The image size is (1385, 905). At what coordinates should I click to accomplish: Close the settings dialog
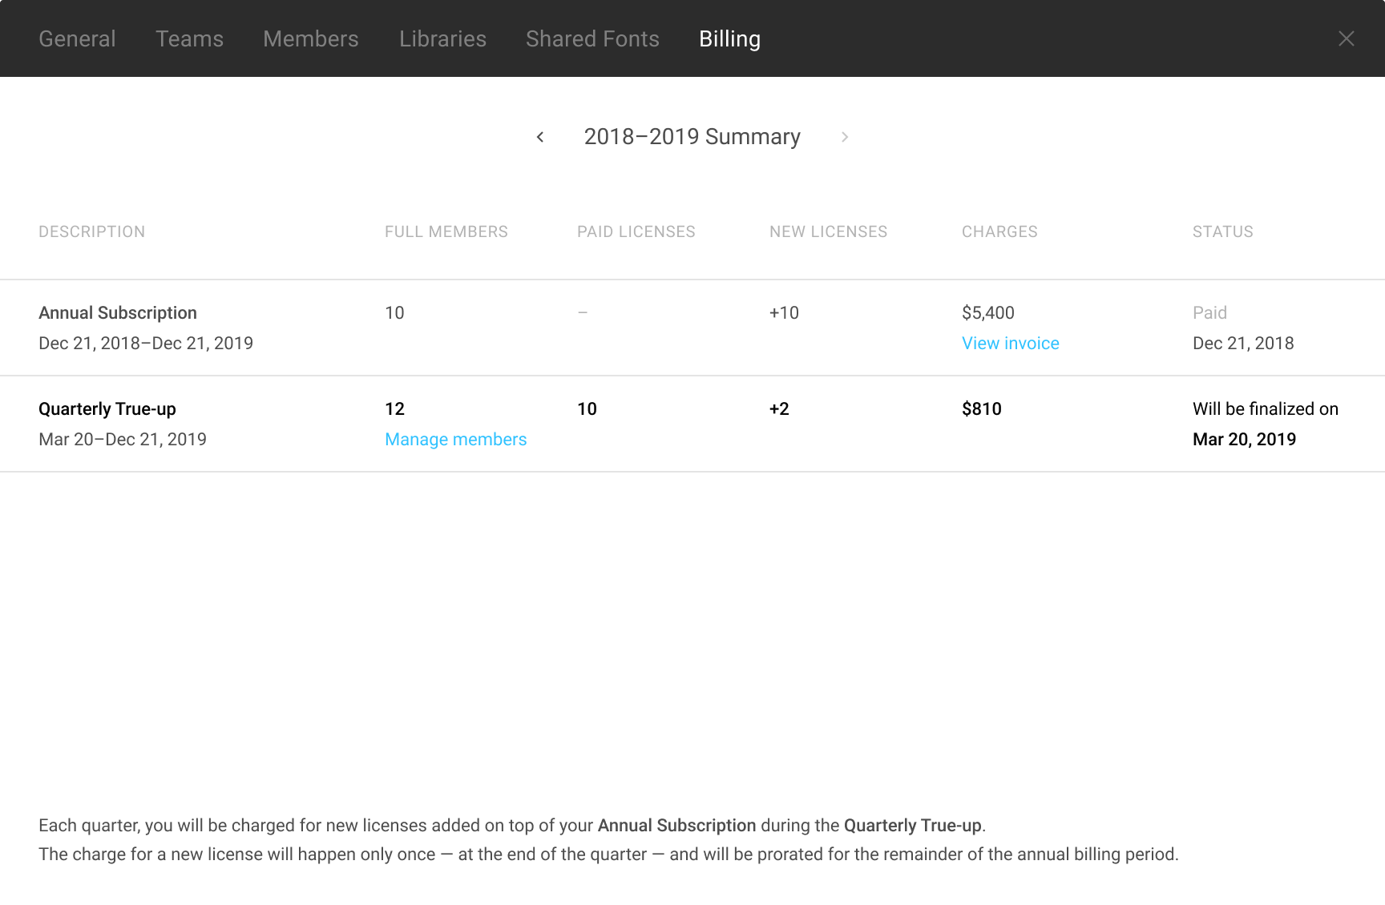pyautogui.click(x=1347, y=38)
